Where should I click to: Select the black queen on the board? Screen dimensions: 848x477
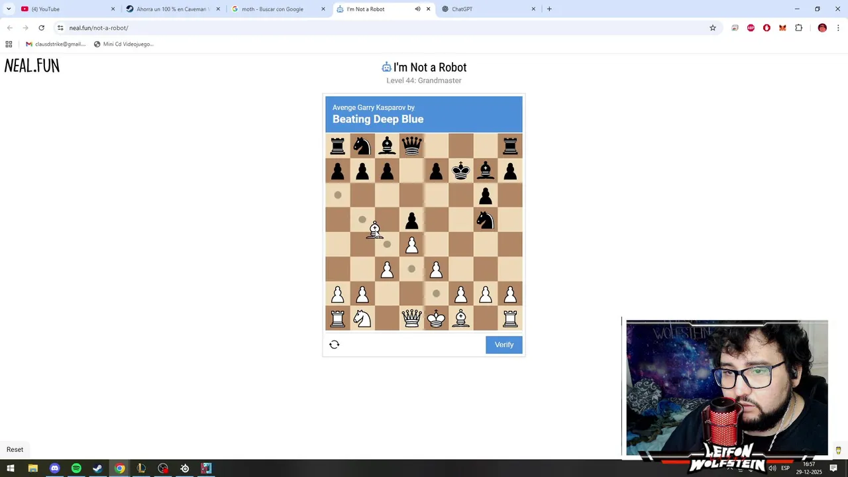pyautogui.click(x=411, y=146)
